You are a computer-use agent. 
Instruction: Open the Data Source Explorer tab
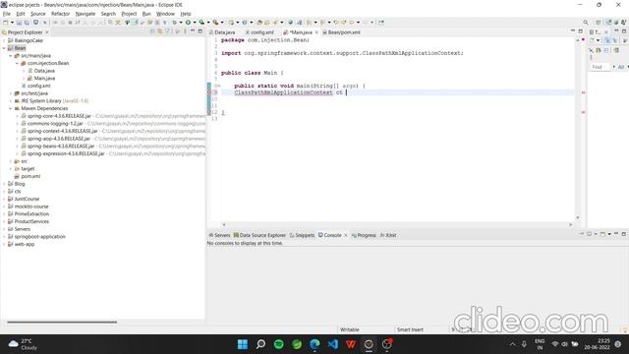(259, 235)
